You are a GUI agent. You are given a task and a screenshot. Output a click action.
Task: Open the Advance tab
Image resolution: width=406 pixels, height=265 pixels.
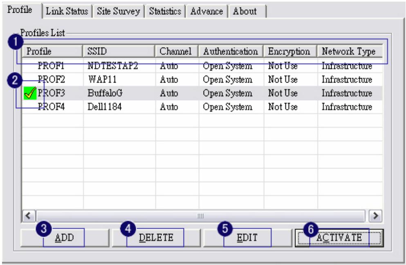(206, 11)
